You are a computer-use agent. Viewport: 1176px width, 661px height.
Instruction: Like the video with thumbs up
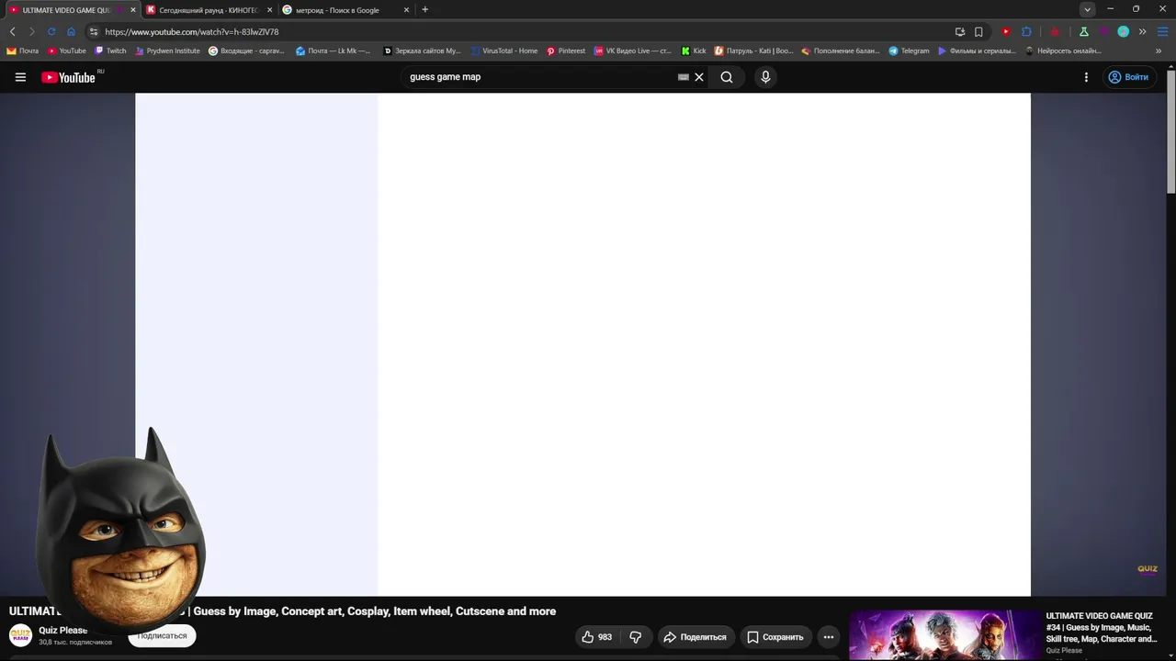(596, 637)
